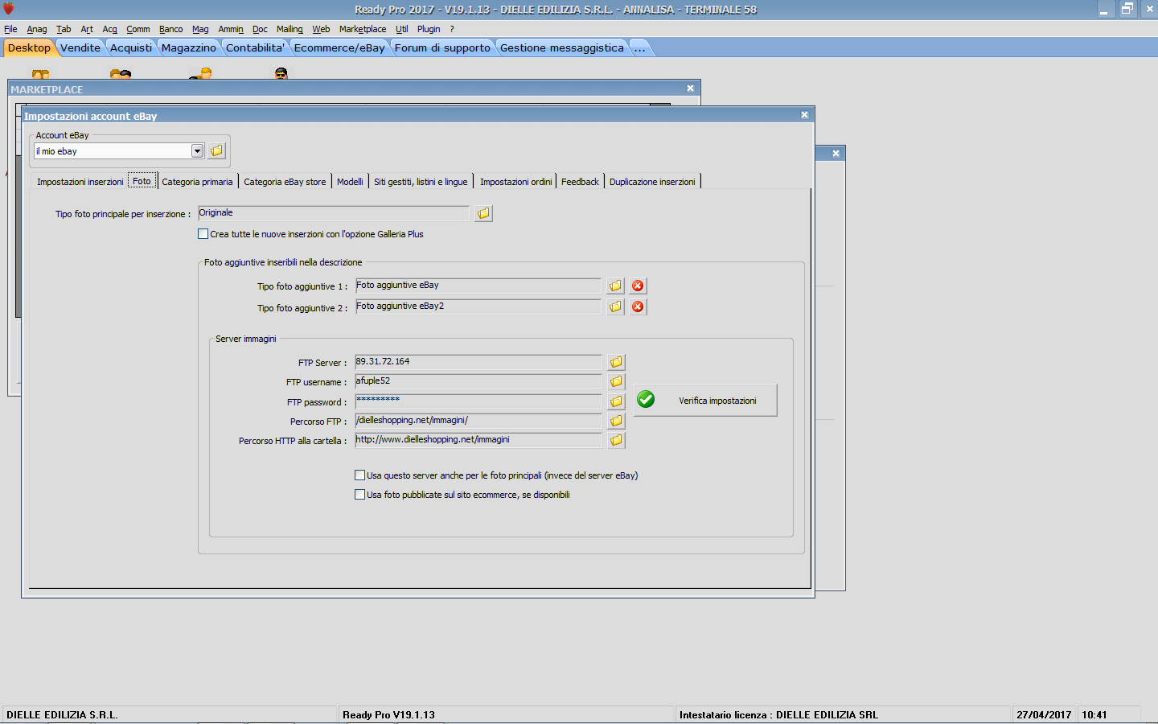The height and width of the screenshot is (724, 1158).
Task: Select the Feedback tab
Action: [x=580, y=182]
